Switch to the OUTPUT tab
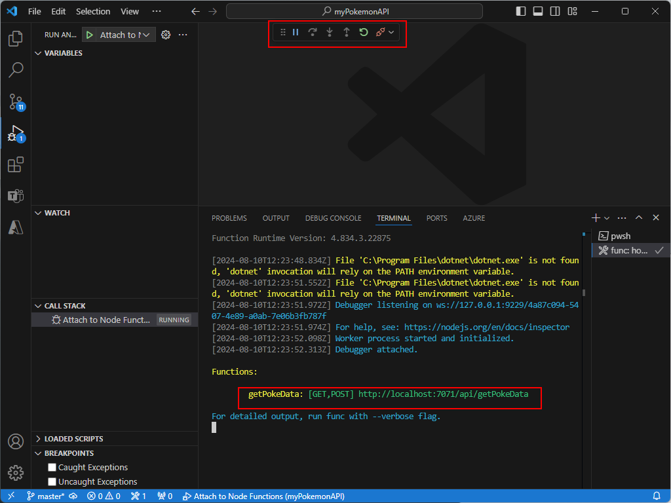The image size is (671, 503). pos(276,218)
